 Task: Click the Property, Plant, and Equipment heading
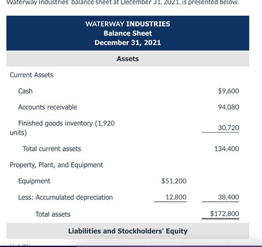tap(56, 165)
